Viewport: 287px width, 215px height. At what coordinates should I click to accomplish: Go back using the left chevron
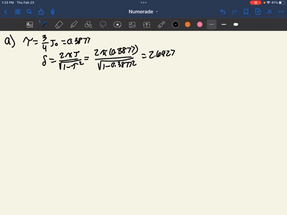pos(5,12)
